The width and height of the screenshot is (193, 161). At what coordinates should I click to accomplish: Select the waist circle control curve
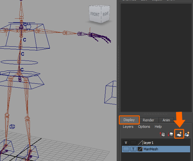[x=19, y=62]
